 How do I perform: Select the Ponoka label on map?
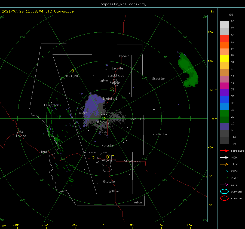tap(124, 56)
